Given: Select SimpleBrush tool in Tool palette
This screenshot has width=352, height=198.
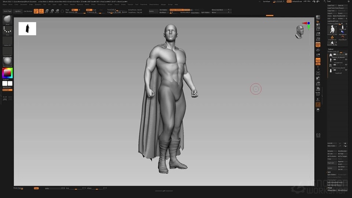Looking at the screenshot, I should click(x=332, y=38).
